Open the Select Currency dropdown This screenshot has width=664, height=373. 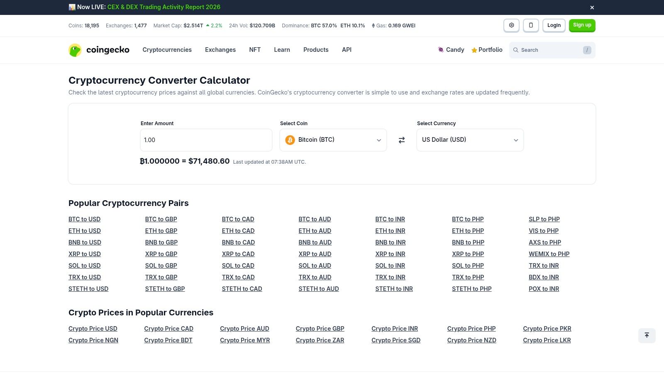click(x=470, y=140)
